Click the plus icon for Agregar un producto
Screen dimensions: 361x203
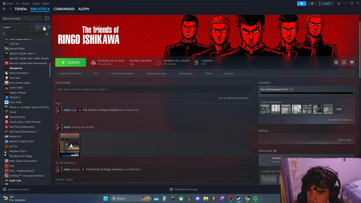click(4, 189)
